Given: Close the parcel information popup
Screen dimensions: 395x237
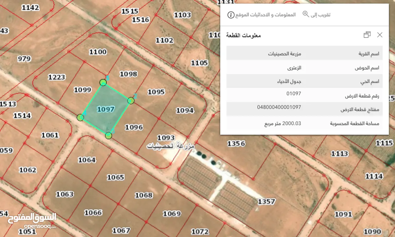Looking at the screenshot, I should coord(380,35).
